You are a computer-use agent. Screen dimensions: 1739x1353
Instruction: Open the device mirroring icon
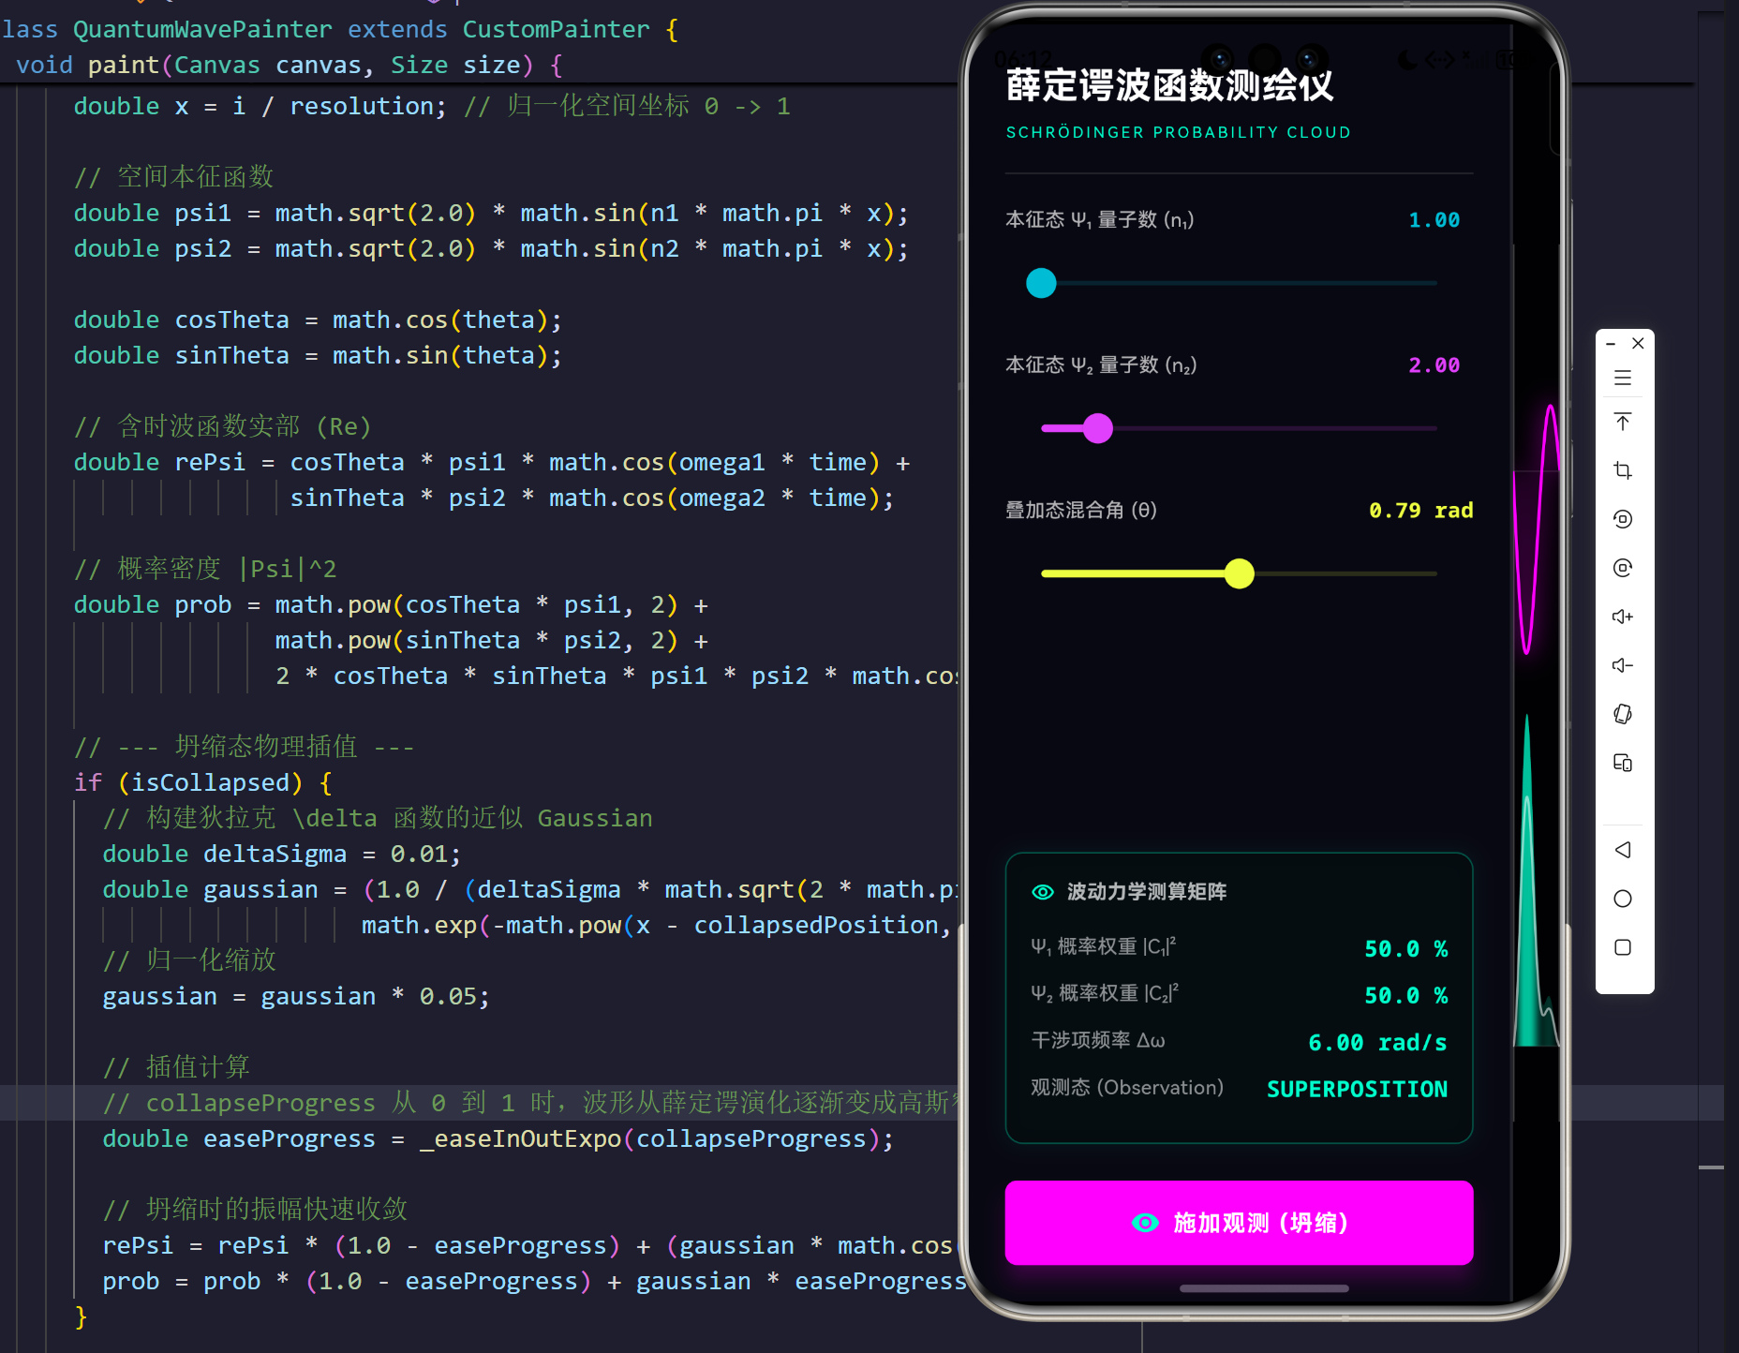[1624, 763]
